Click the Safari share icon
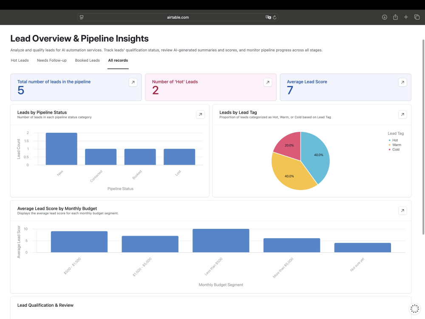This screenshot has width=425, height=319. (x=395, y=17)
